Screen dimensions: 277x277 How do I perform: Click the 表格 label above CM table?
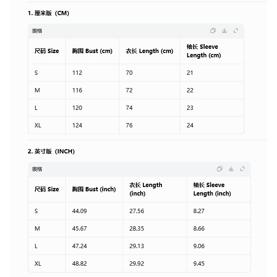(37, 31)
